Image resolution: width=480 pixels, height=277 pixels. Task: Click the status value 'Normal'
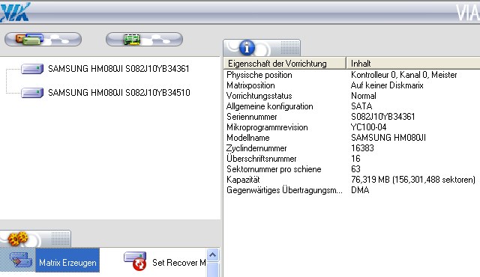(x=363, y=96)
